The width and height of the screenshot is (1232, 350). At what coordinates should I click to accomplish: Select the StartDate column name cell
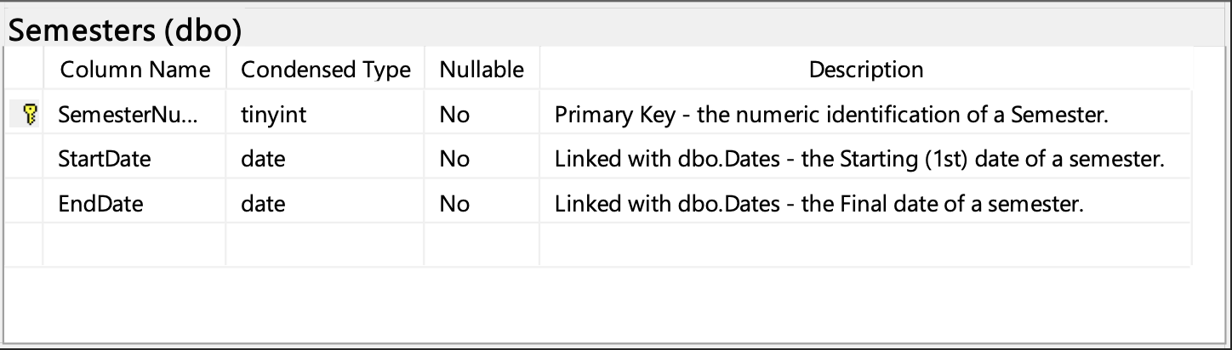click(x=104, y=159)
